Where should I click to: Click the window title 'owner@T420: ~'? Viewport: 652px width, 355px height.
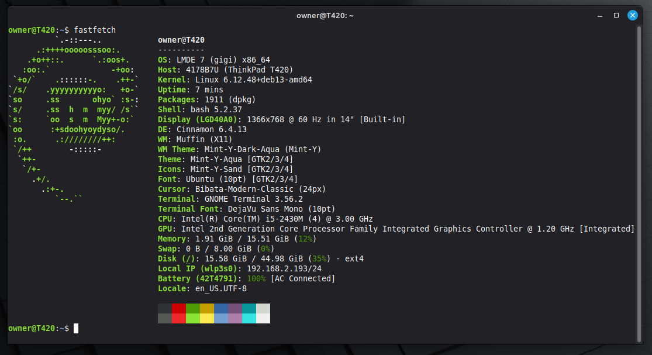click(x=326, y=15)
